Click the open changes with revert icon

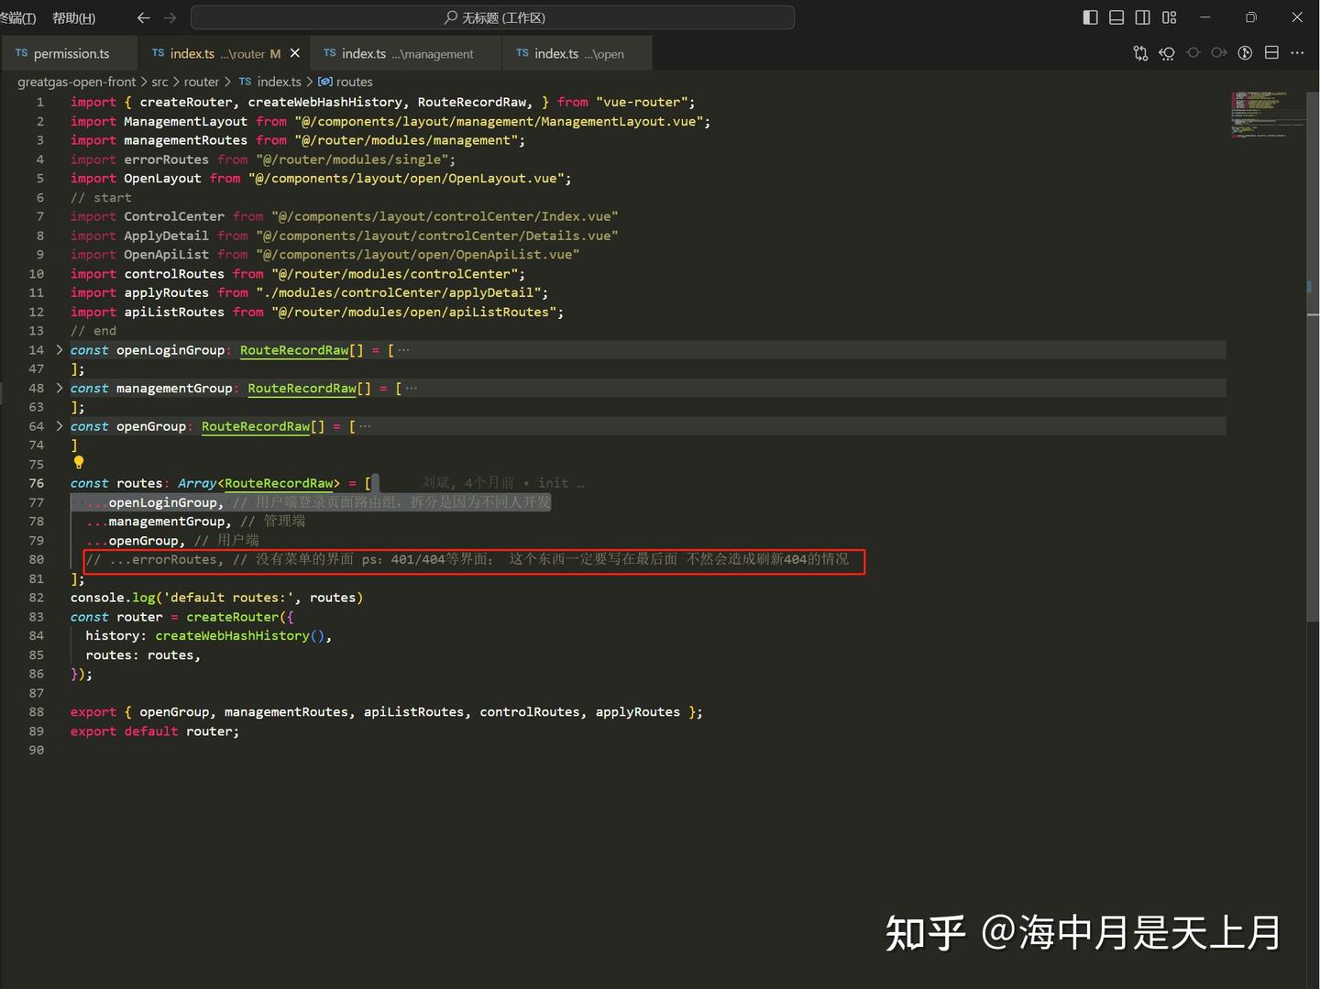[x=1167, y=53]
